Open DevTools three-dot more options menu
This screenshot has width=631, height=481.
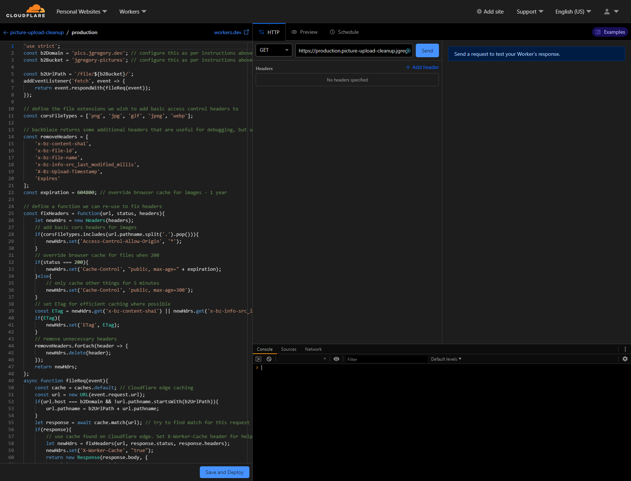tap(625, 349)
